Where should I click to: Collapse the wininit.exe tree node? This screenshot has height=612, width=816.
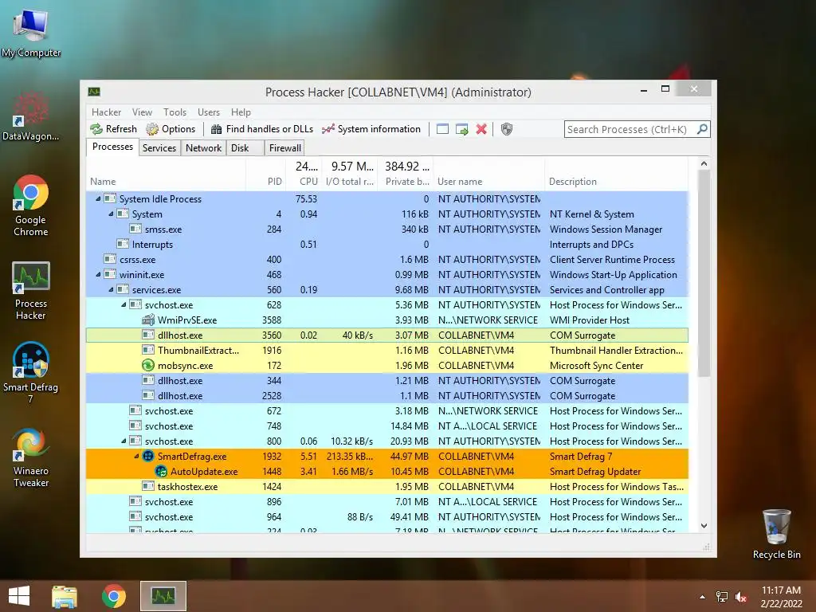click(x=98, y=274)
